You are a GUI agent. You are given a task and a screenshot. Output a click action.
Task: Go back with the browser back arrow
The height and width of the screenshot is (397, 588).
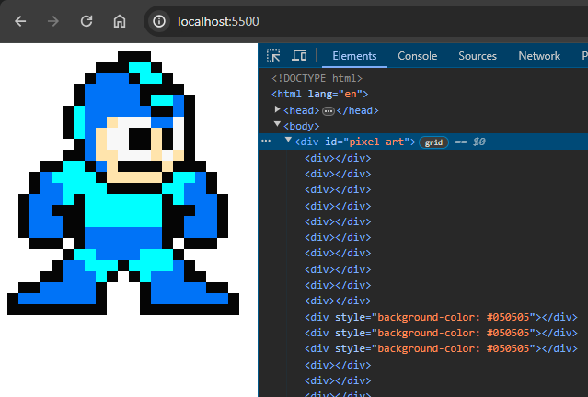pos(20,21)
